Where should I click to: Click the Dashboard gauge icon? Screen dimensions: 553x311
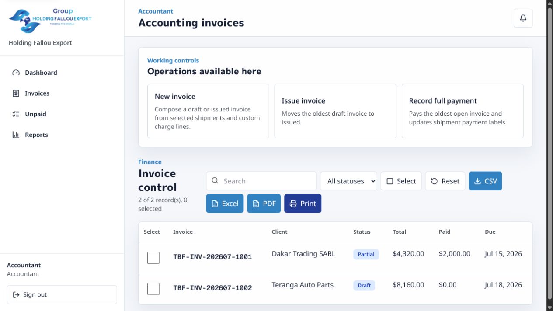pos(16,73)
